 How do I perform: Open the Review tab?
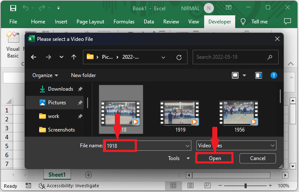pos(171,22)
